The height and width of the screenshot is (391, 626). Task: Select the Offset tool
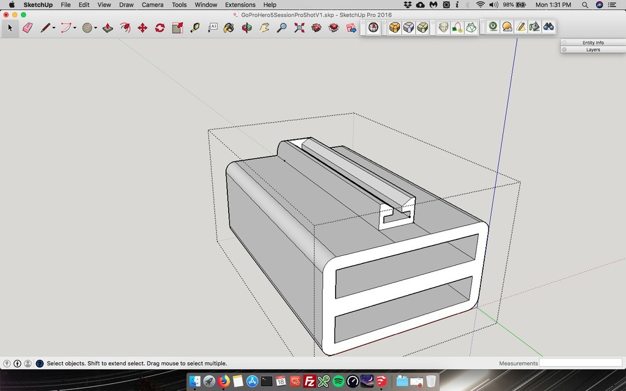click(x=125, y=27)
